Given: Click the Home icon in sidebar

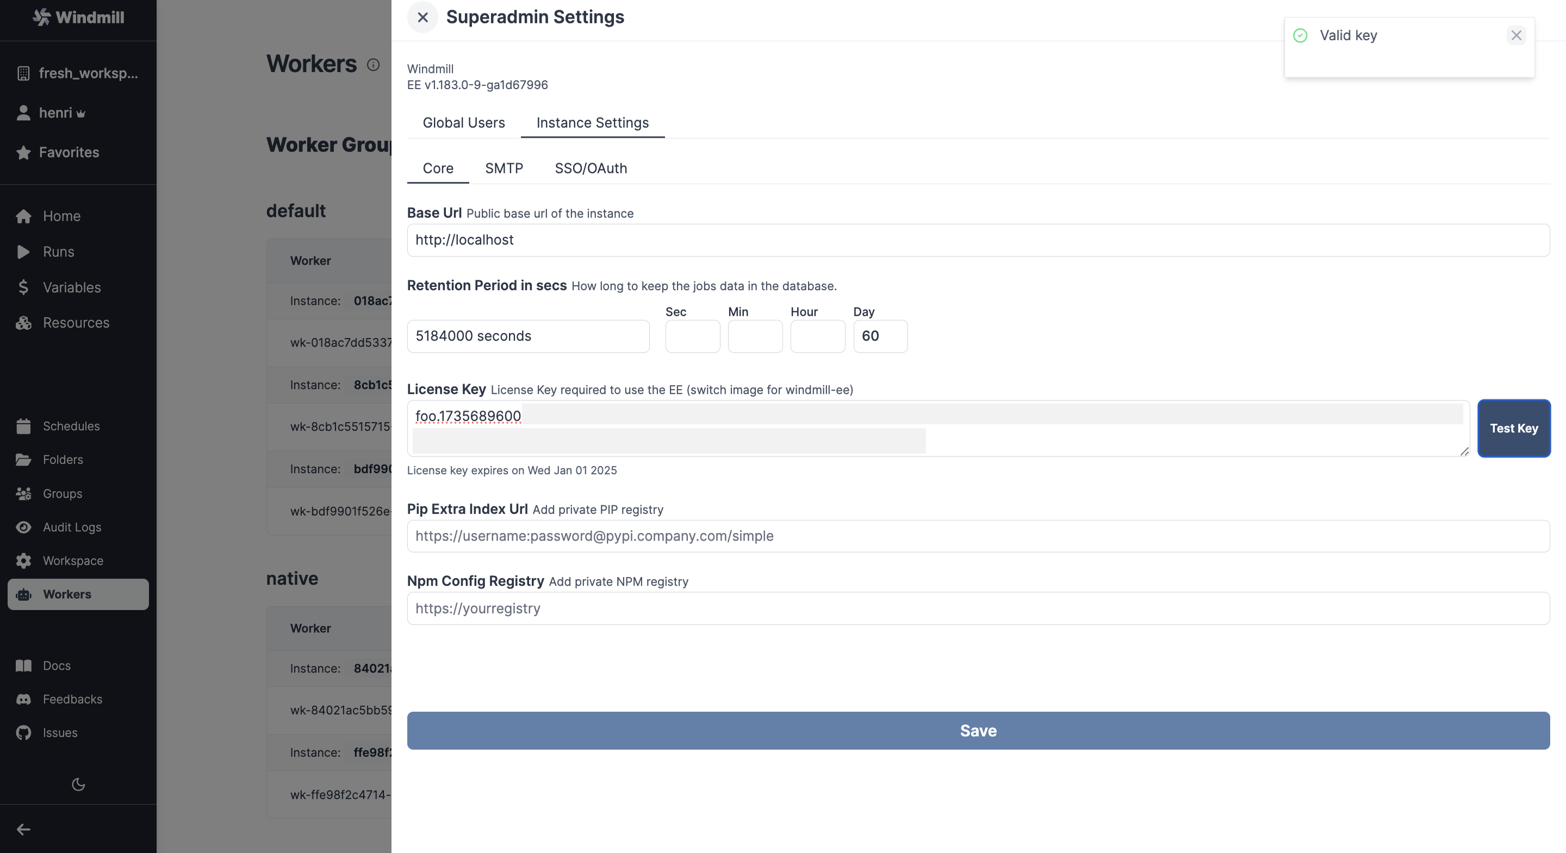Looking at the screenshot, I should [24, 216].
